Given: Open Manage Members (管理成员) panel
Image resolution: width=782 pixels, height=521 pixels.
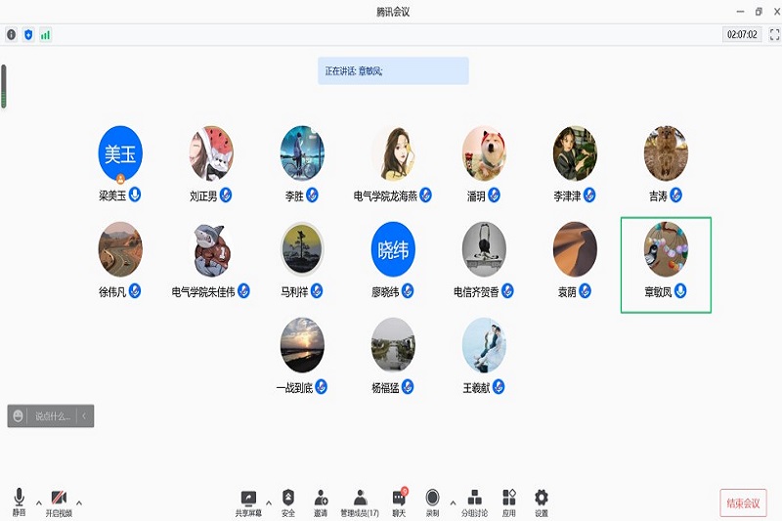Looking at the screenshot, I should click(x=360, y=499).
